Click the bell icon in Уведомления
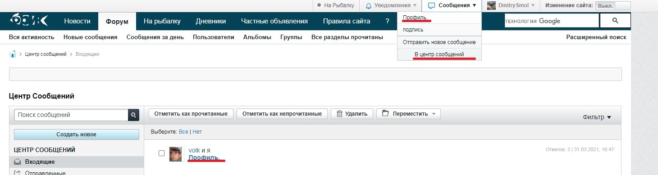Screen dimensions: 658x175 coord(369,6)
